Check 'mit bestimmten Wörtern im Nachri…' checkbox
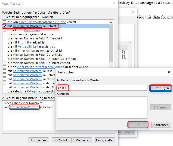 point(5,79)
